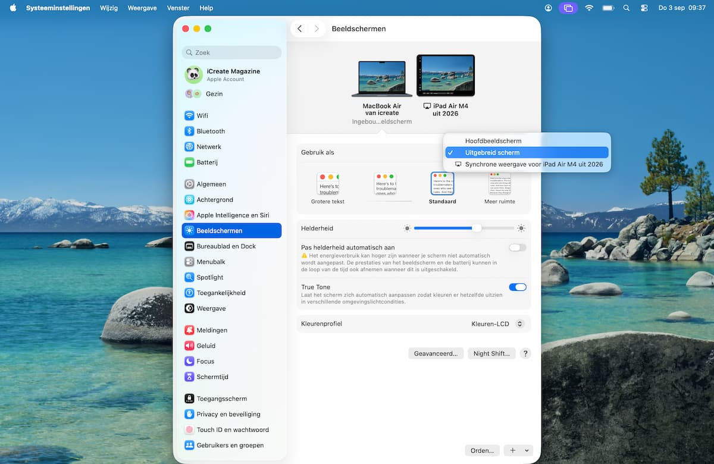Open Wifi settings icon in sidebar
714x464 pixels.
pyautogui.click(x=189, y=115)
